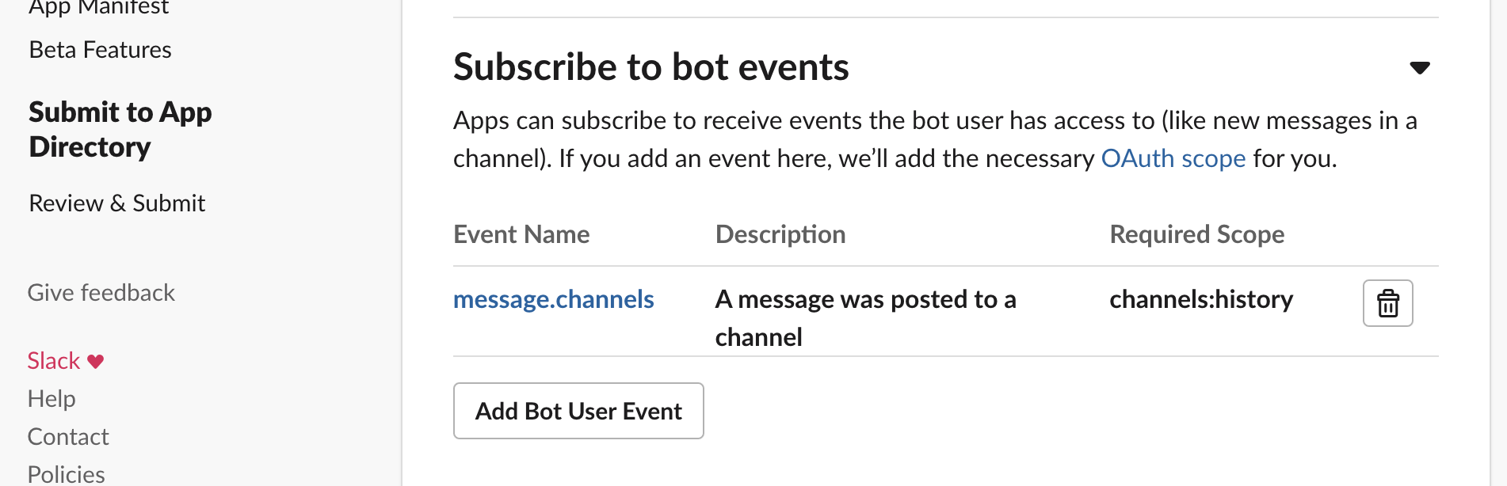Image resolution: width=1507 pixels, height=486 pixels.
Task: Click the Subscribe to bot events heading
Action: 650,66
